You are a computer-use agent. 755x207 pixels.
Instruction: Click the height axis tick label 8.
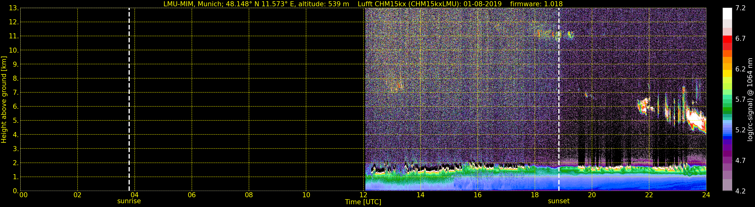click(16, 78)
